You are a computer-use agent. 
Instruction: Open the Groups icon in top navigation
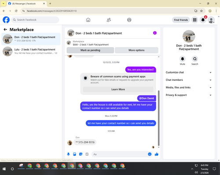coord(129,20)
